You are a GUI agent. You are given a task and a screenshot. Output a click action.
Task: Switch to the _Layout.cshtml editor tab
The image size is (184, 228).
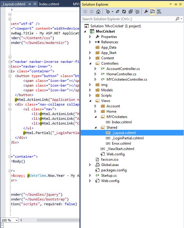pos(13,4)
